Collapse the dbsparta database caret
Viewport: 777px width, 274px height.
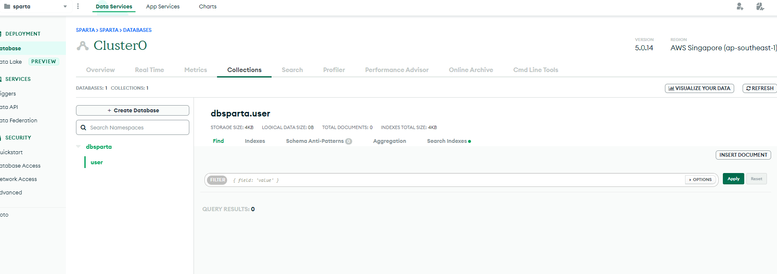tap(78, 147)
